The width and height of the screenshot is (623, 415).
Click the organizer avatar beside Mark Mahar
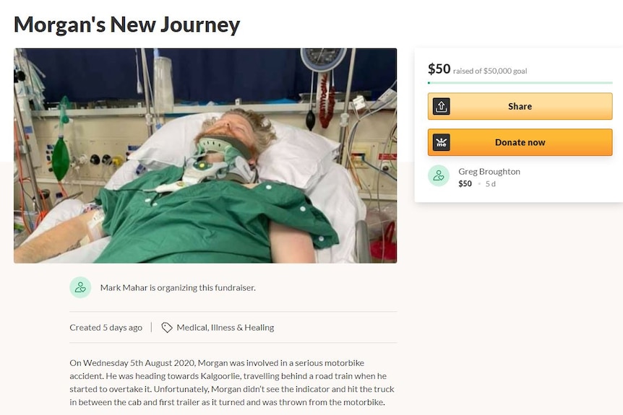(80, 287)
